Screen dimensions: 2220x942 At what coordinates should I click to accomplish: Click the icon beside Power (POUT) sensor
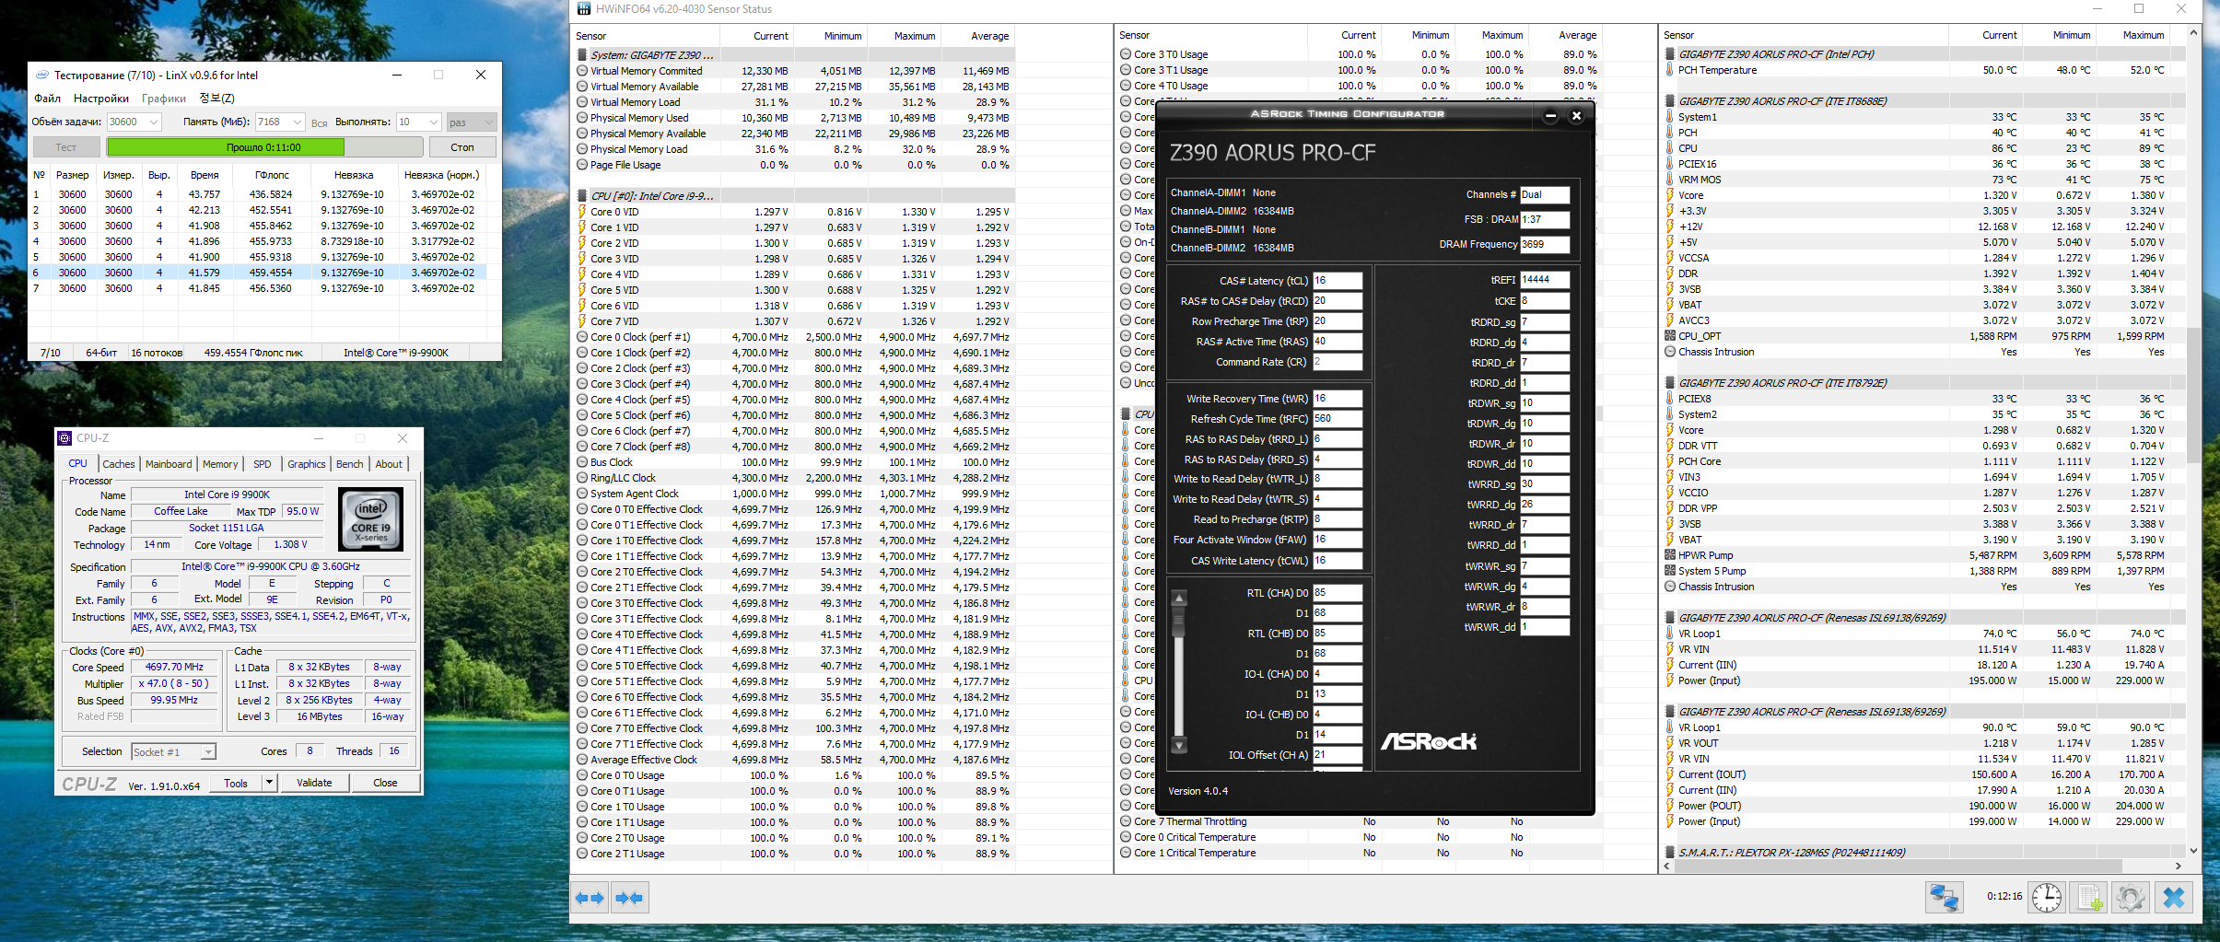pyautogui.click(x=1670, y=806)
